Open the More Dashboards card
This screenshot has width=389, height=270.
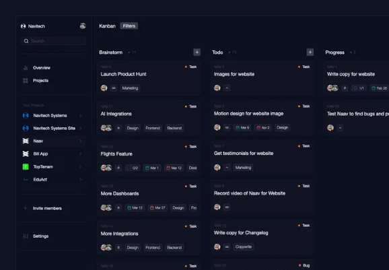(x=149, y=198)
